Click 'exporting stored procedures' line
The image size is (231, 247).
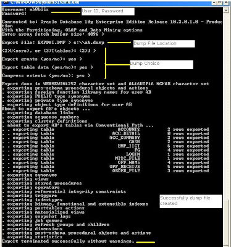point(42,183)
